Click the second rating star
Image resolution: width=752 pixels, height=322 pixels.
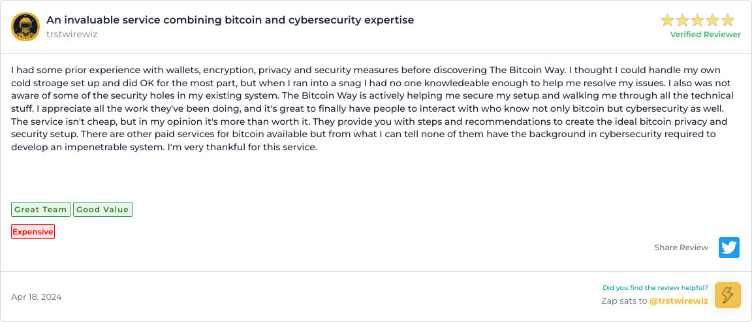(x=683, y=20)
